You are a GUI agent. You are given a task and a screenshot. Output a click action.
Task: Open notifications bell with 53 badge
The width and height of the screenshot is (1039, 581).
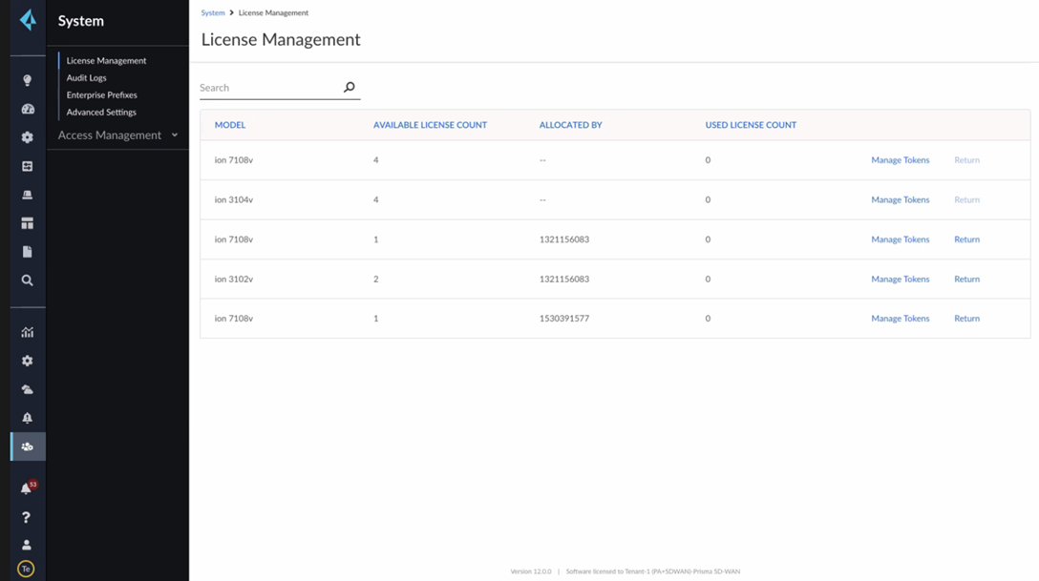pyautogui.click(x=27, y=488)
